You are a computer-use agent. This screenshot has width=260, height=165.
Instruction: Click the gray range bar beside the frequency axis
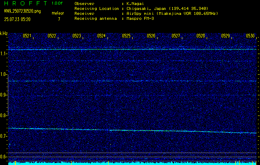point(8,95)
